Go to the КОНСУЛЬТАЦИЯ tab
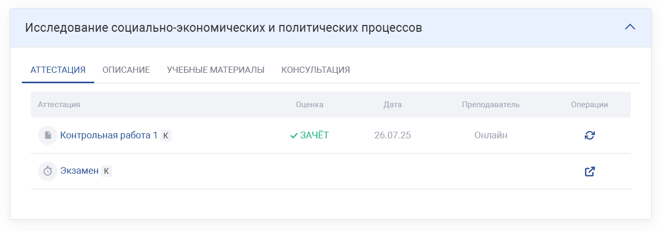This screenshot has width=661, height=231. tap(315, 70)
